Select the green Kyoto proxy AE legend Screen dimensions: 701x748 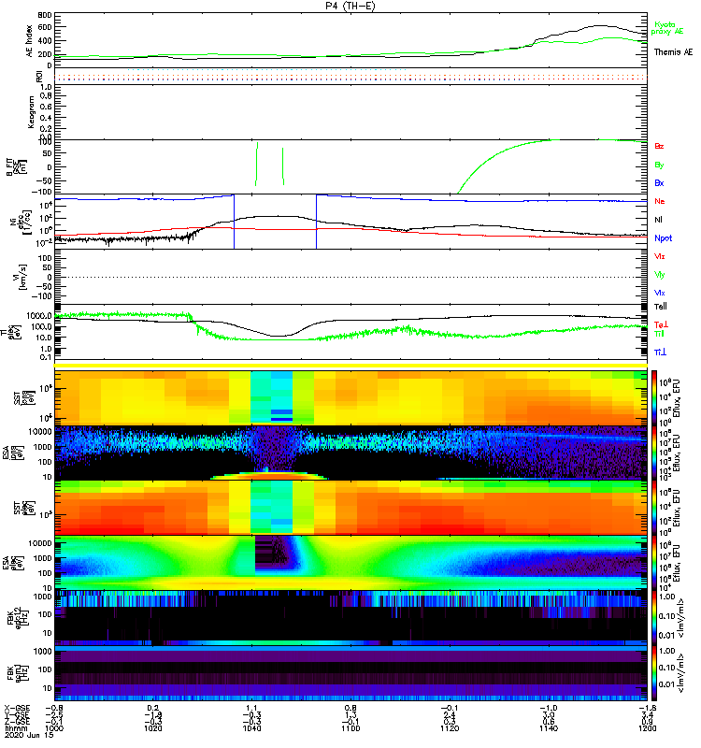pyautogui.click(x=667, y=28)
